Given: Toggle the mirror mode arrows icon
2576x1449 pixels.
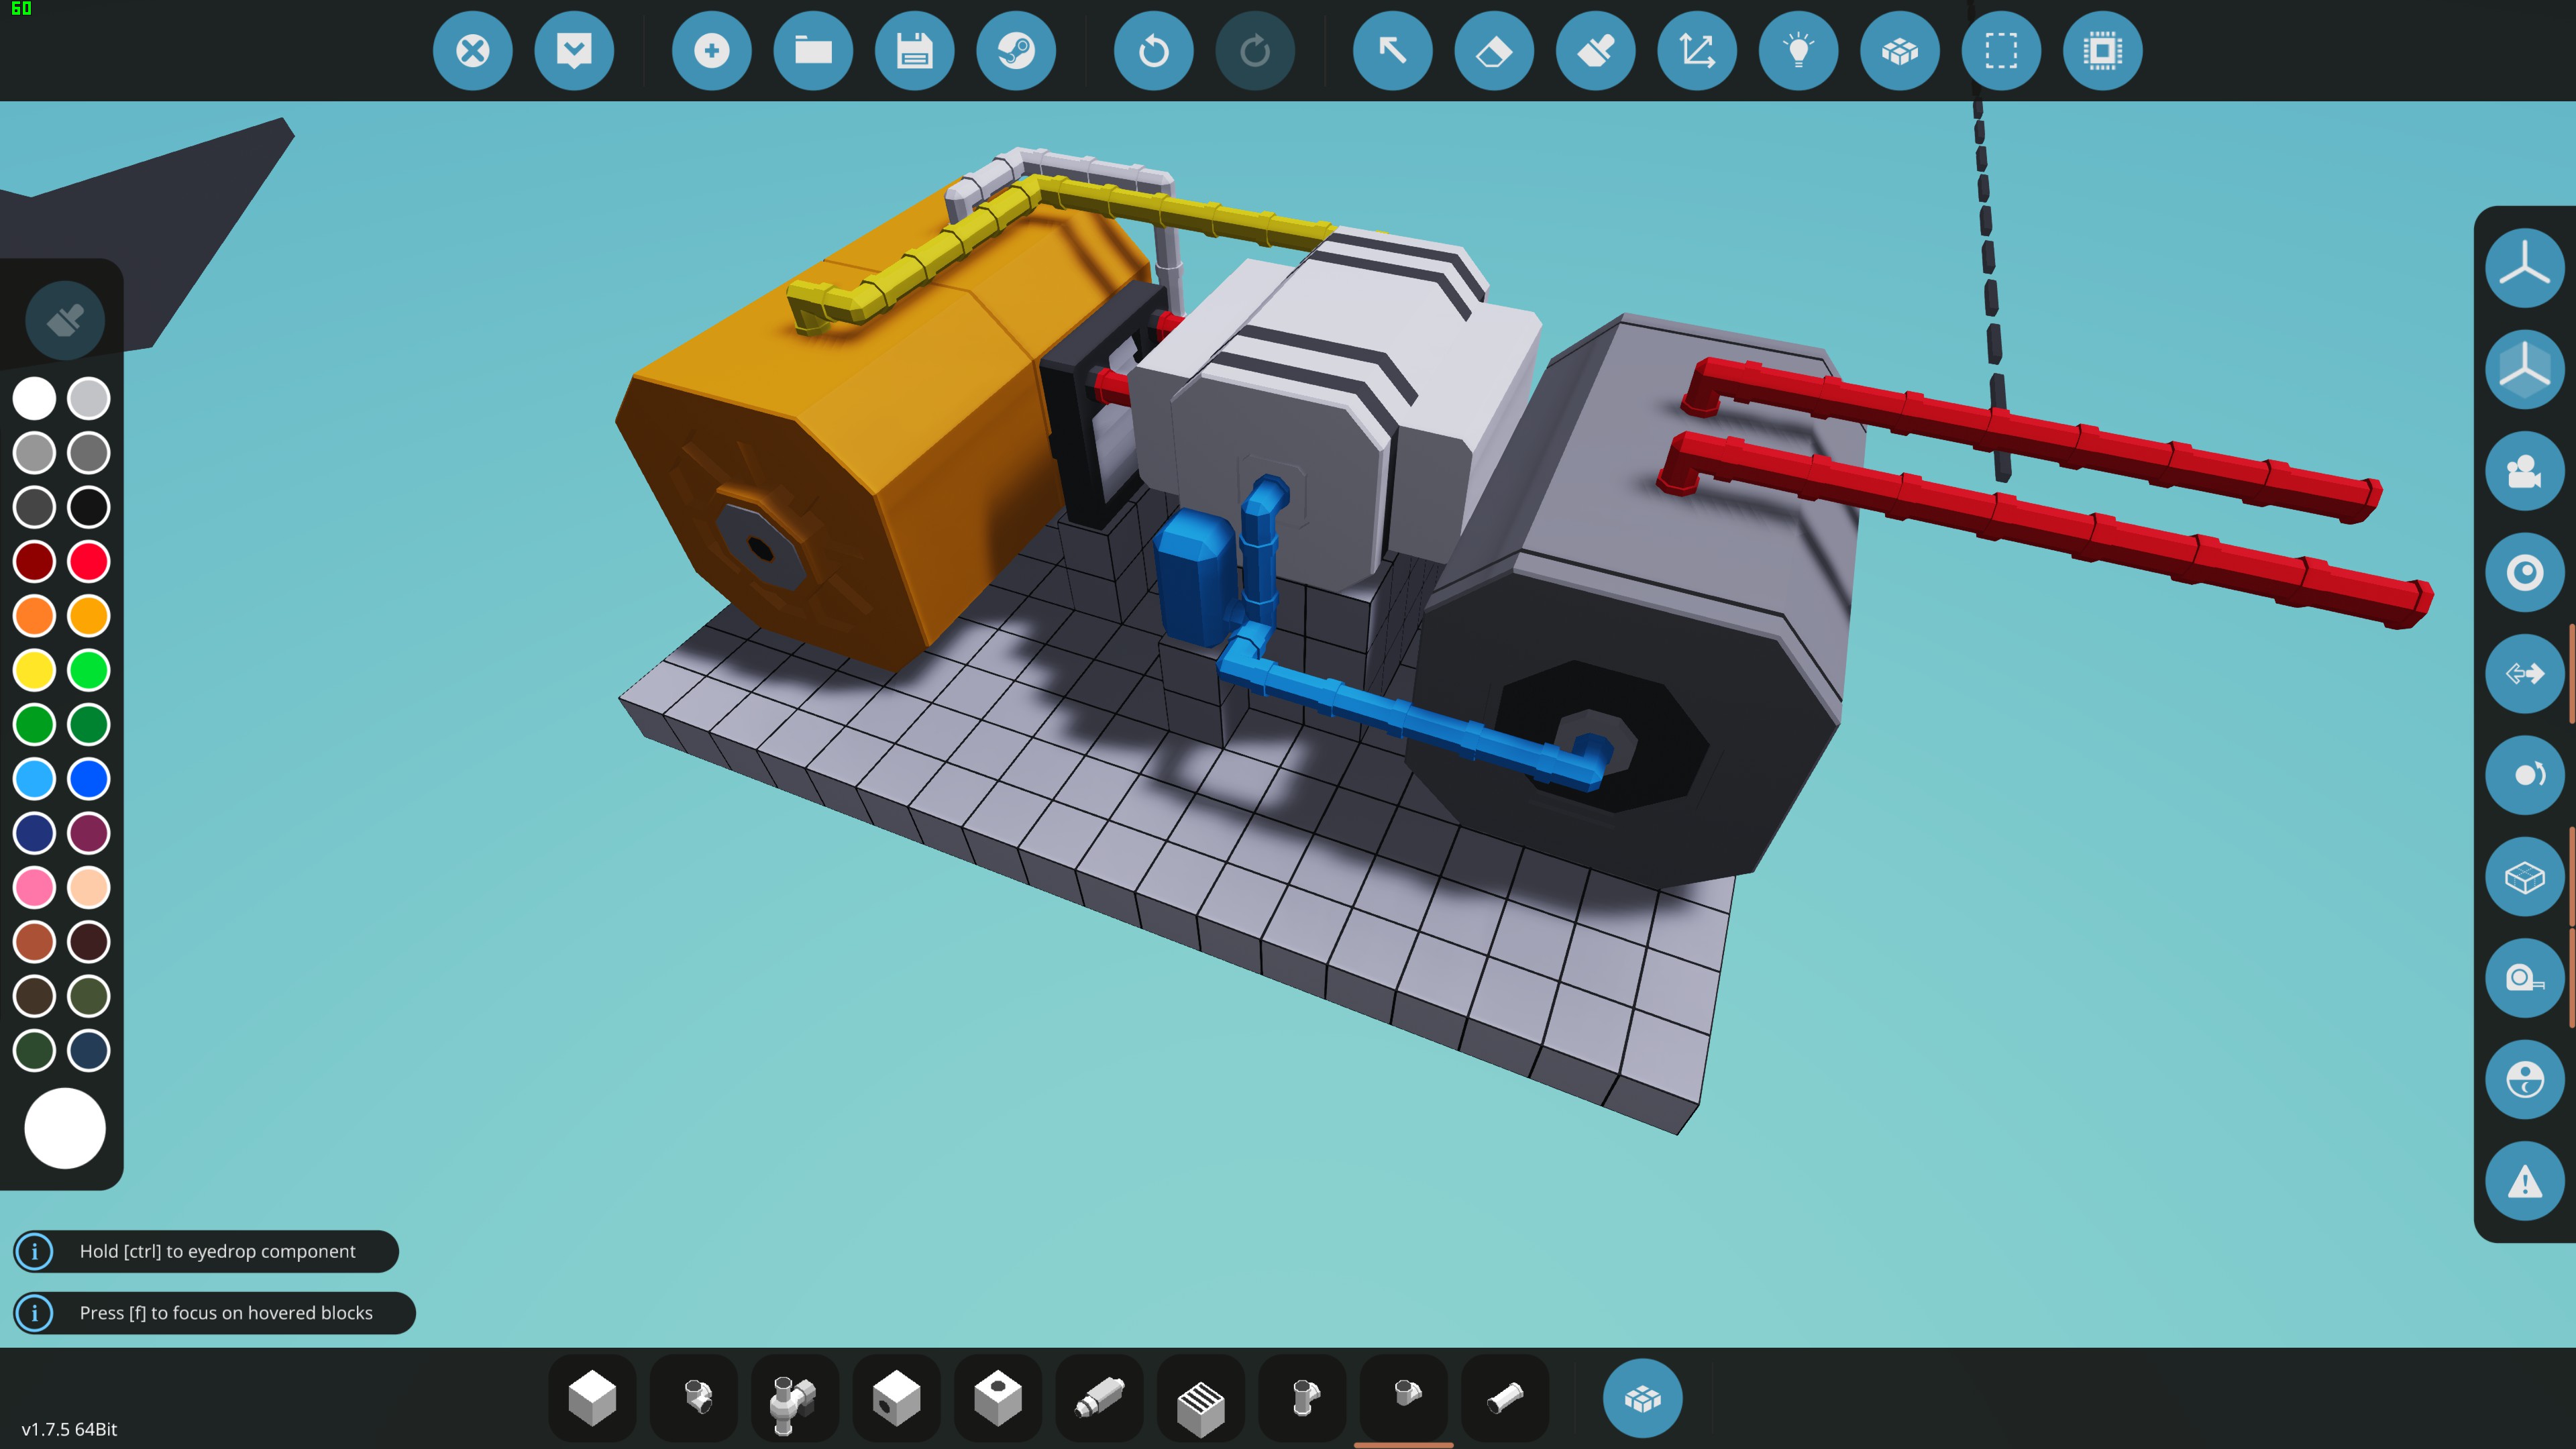Looking at the screenshot, I should (x=2524, y=674).
